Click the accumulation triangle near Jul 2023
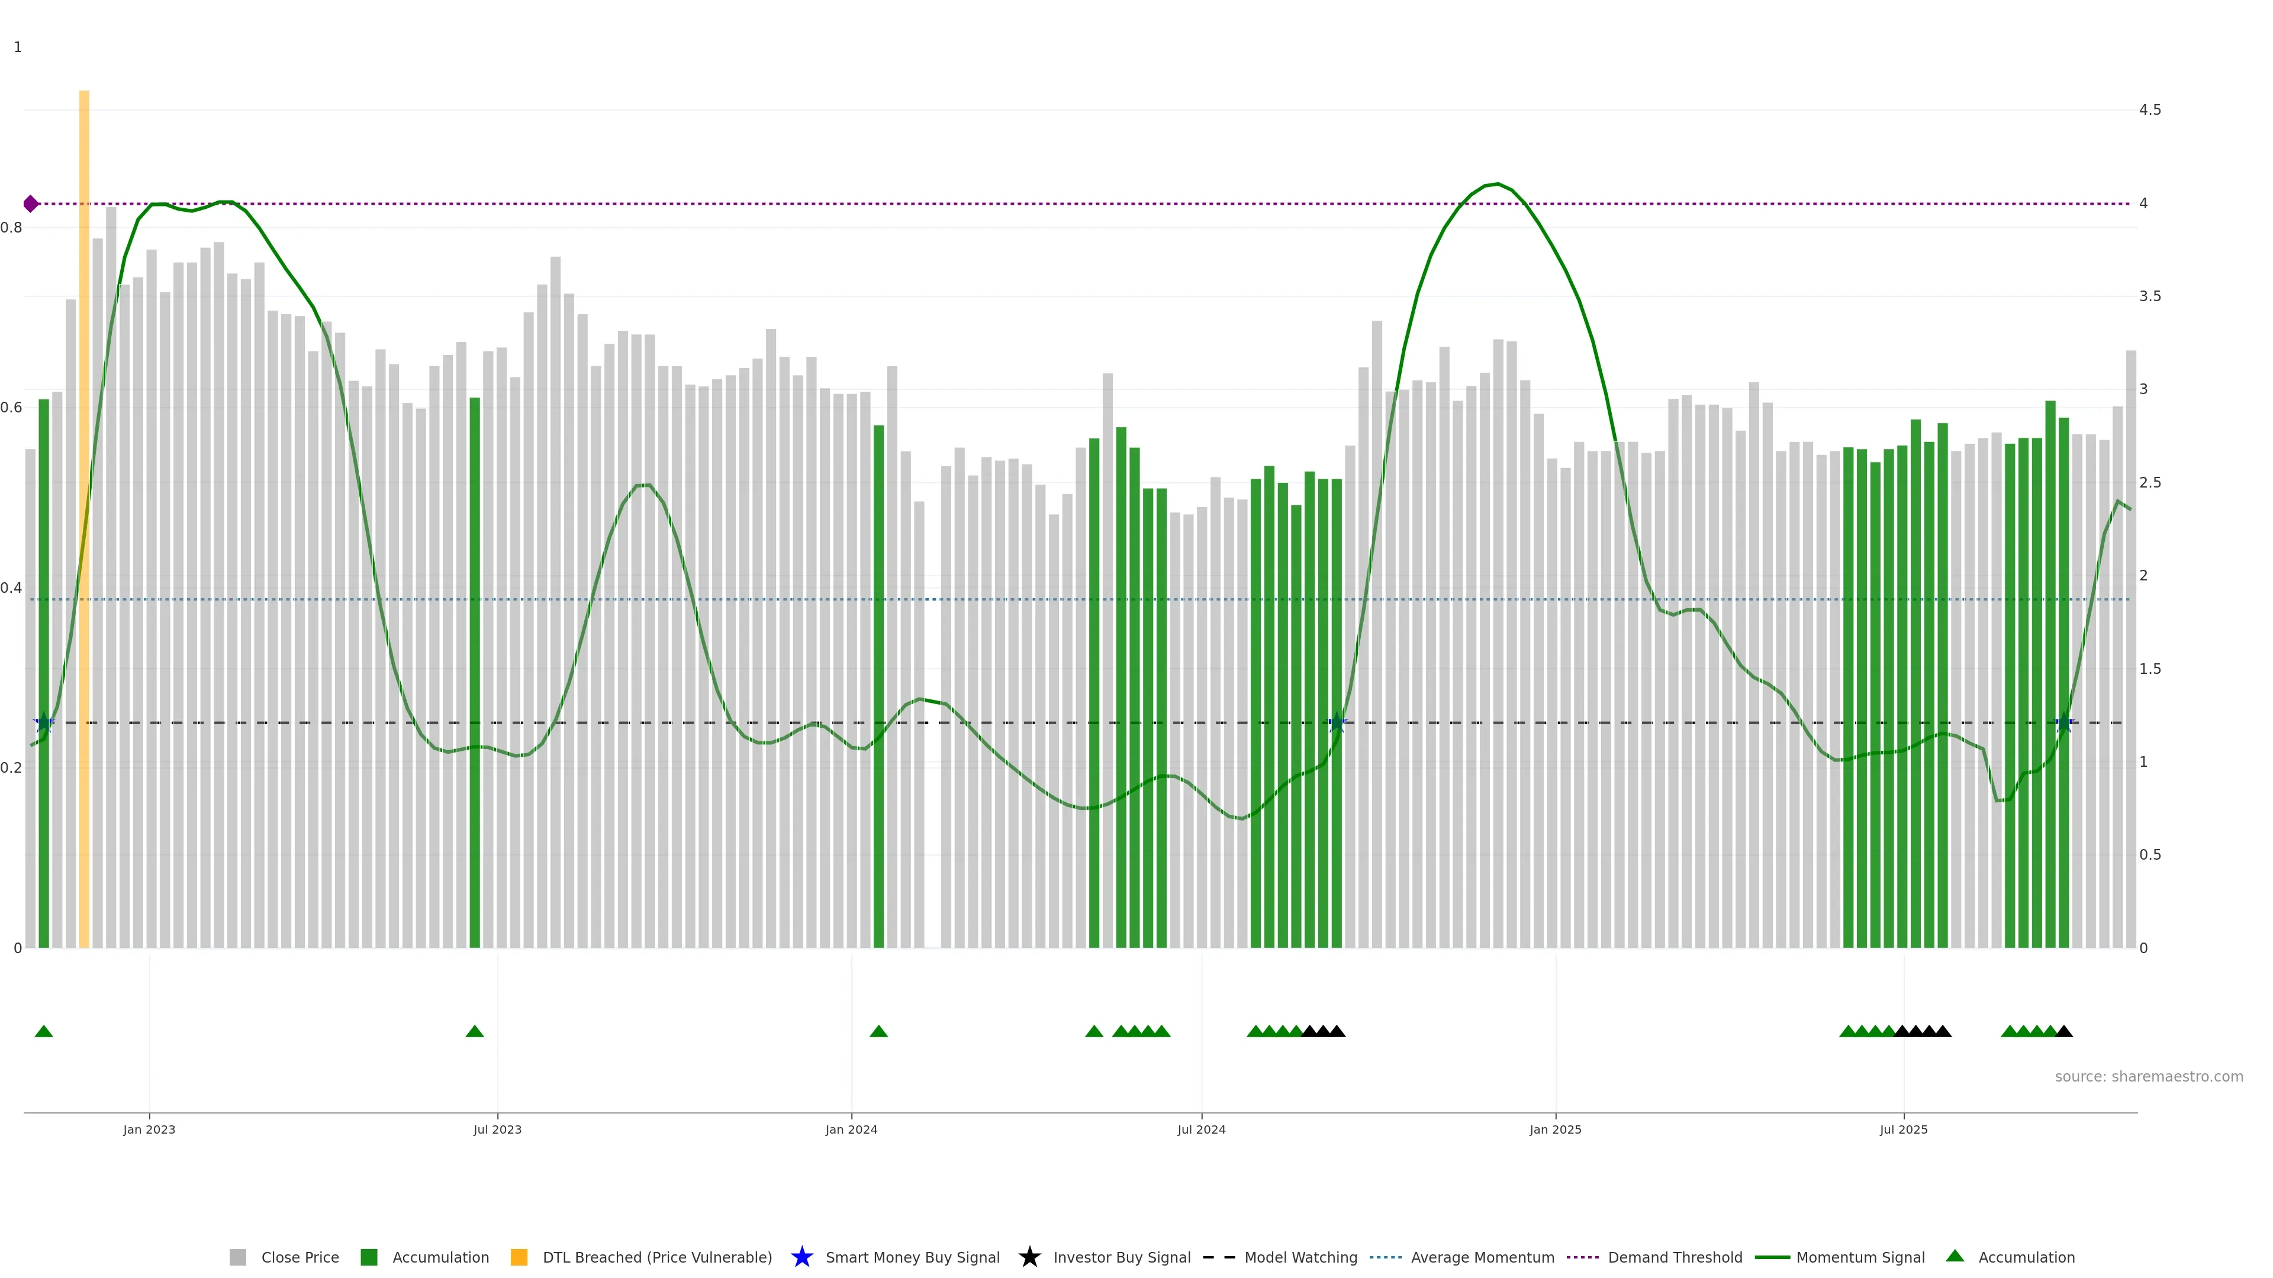Image resolution: width=2273 pixels, height=1278 pixels. [475, 1031]
